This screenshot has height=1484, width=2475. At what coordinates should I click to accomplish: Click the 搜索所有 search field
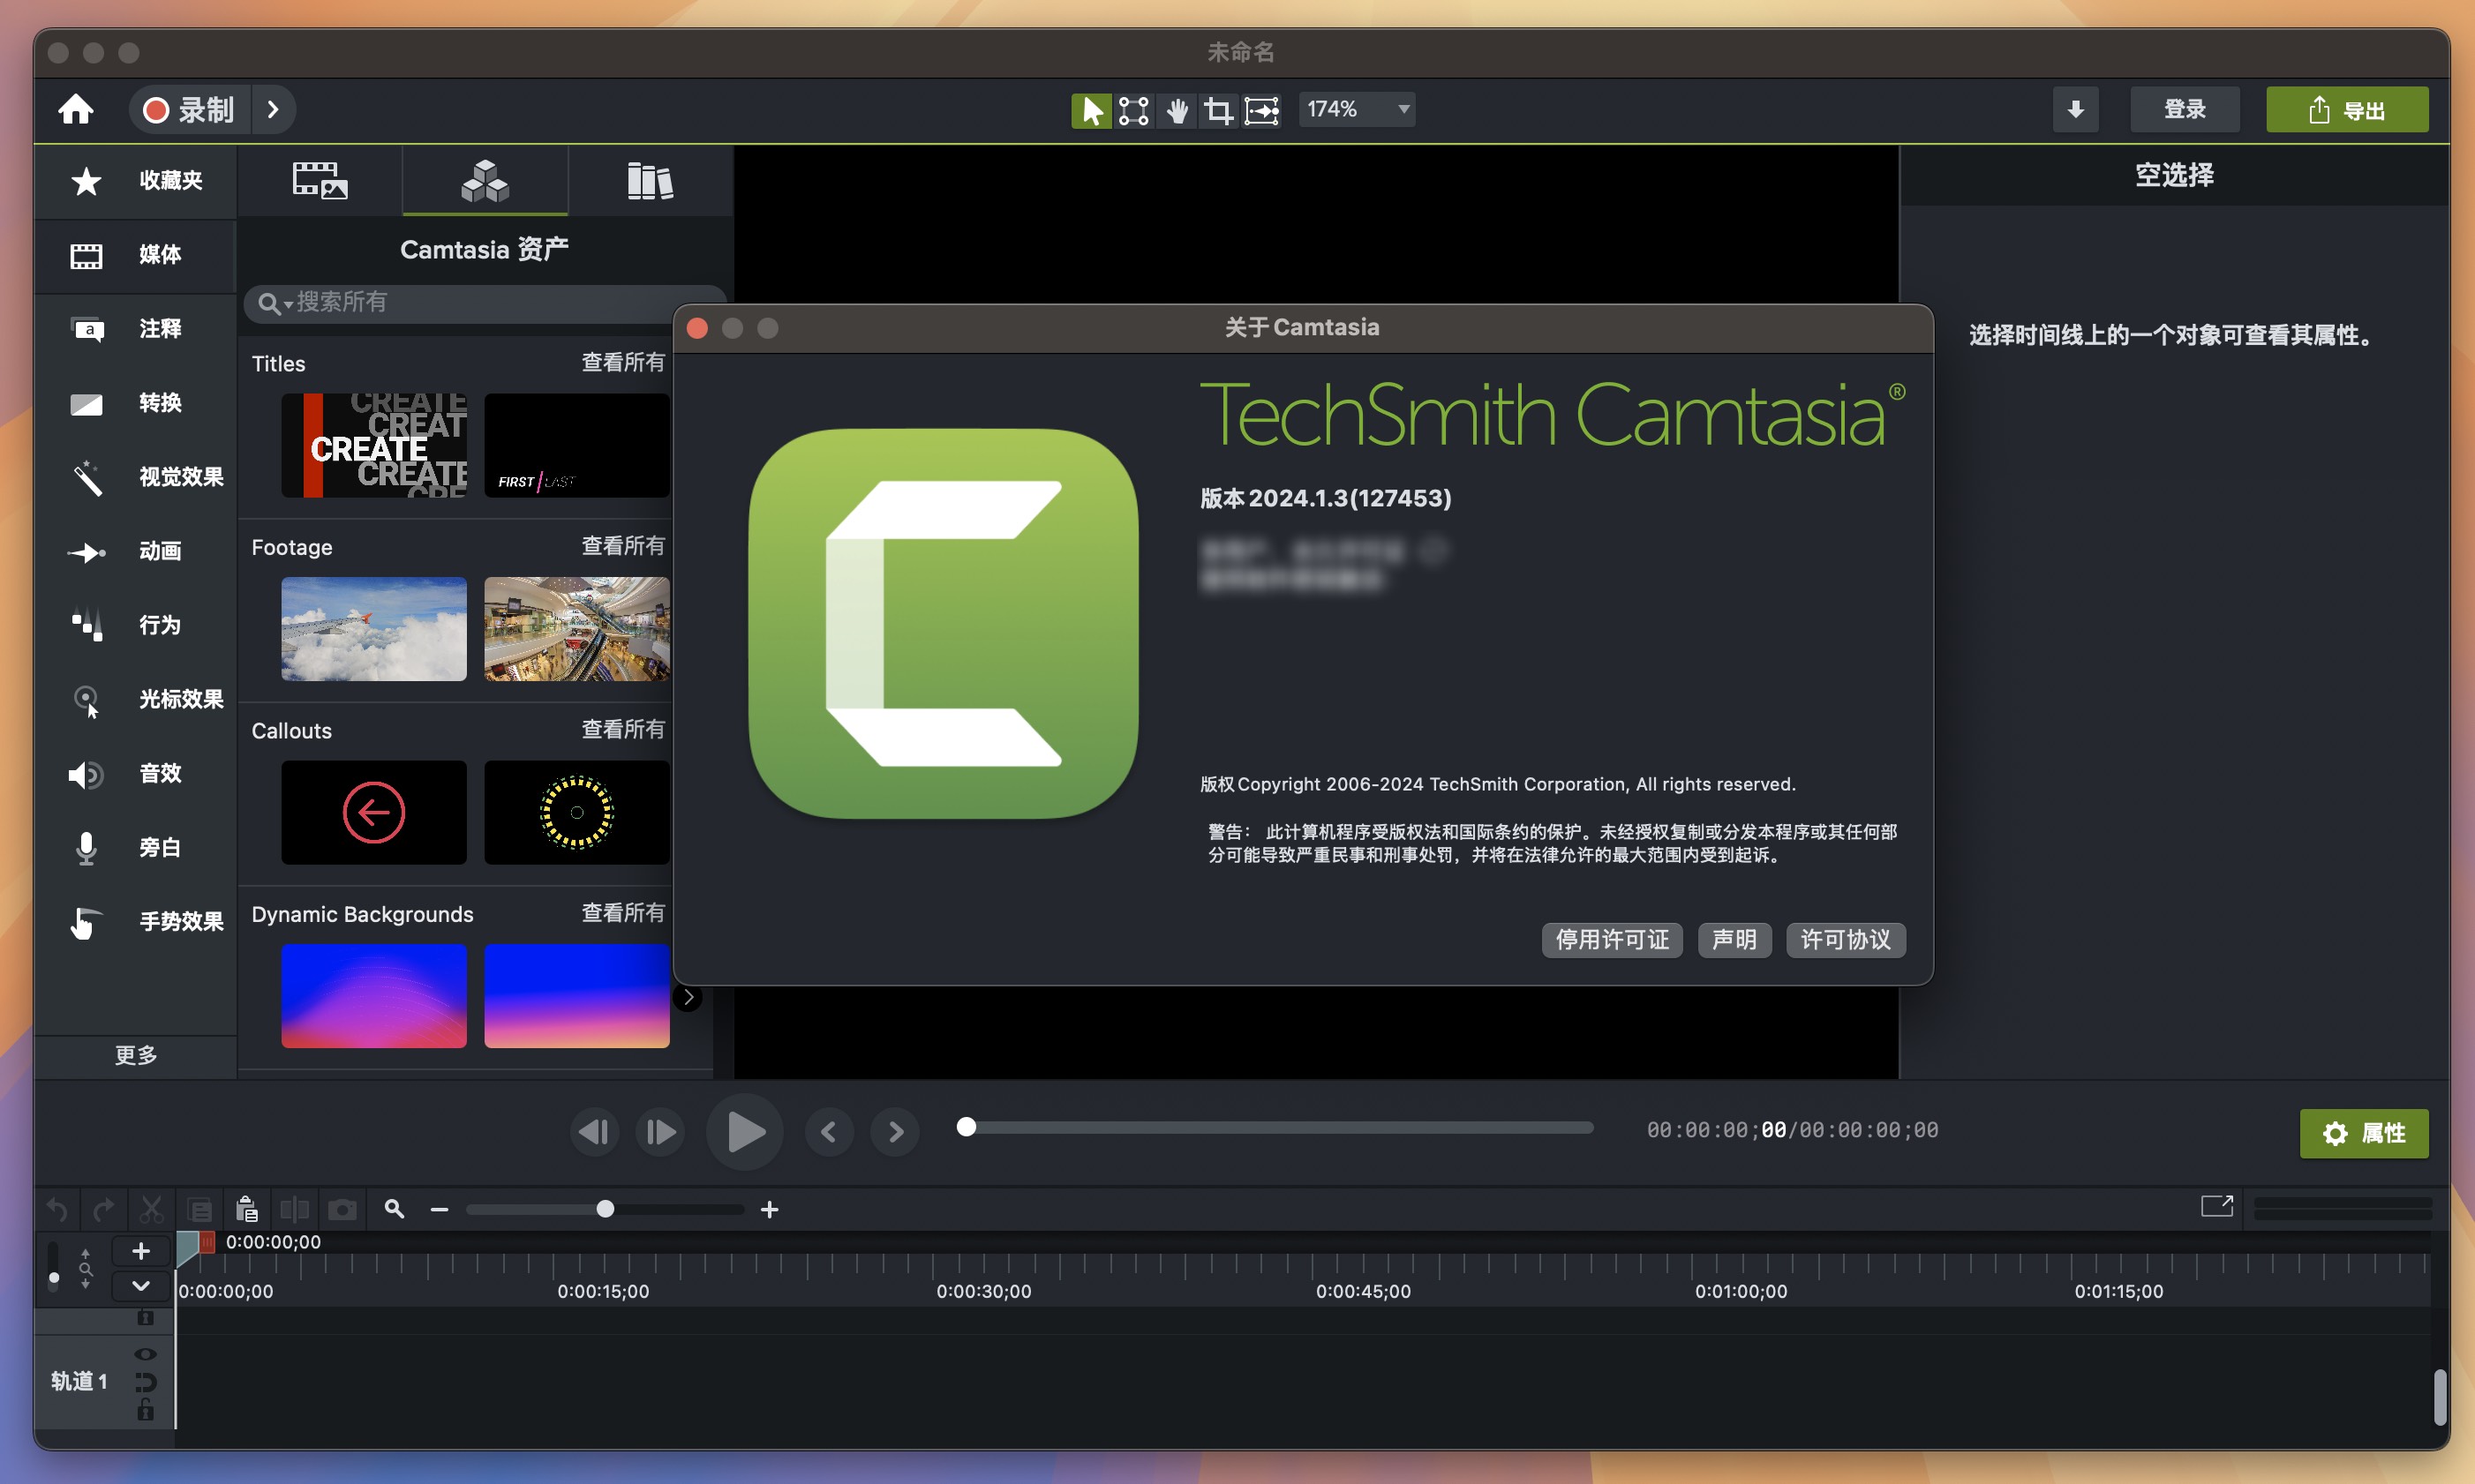point(485,302)
